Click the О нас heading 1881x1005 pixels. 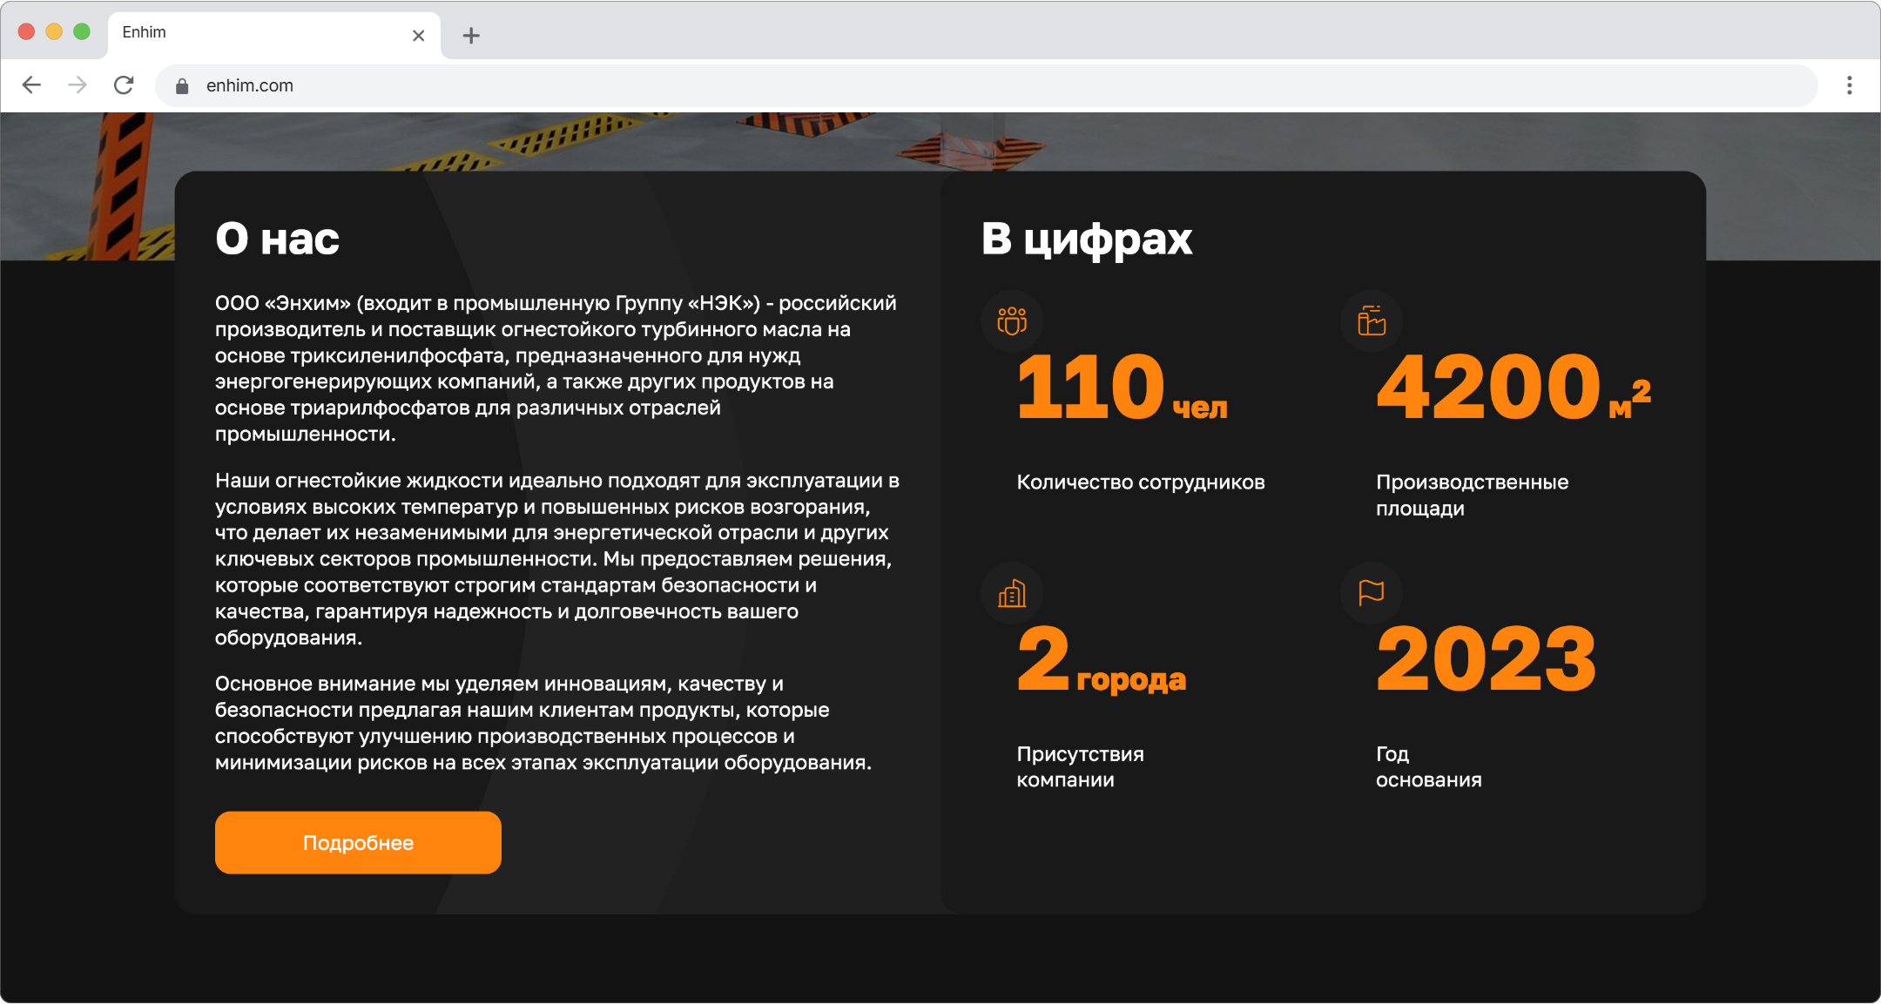click(x=277, y=239)
